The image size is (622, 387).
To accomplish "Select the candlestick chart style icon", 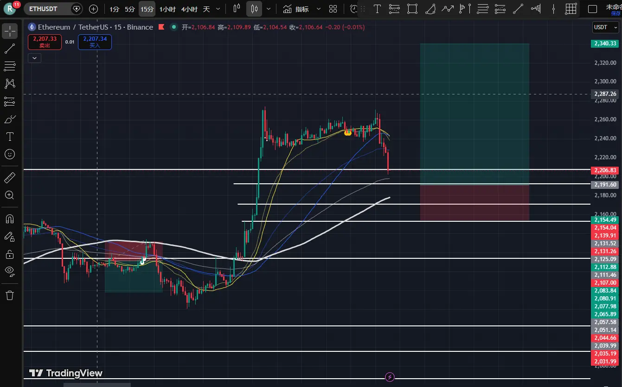I will [254, 9].
